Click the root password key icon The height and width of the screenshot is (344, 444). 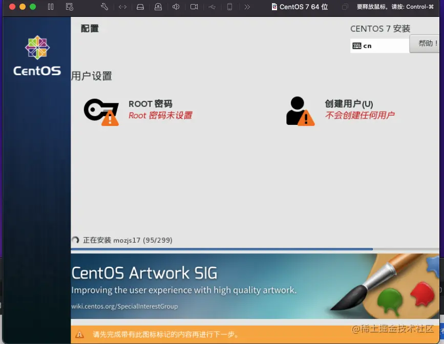tap(101, 112)
